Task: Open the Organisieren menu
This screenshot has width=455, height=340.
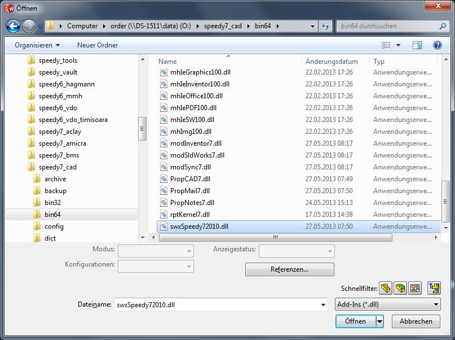Action: [37, 45]
